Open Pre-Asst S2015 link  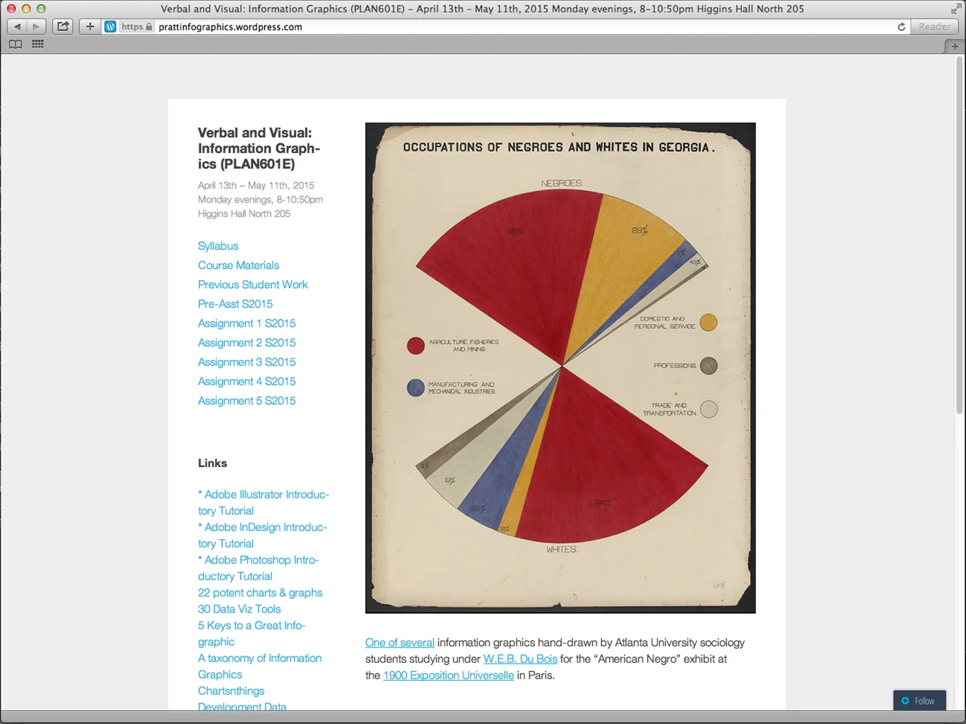point(235,304)
